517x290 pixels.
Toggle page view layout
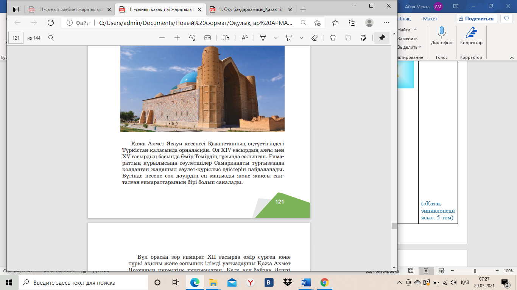226,38
